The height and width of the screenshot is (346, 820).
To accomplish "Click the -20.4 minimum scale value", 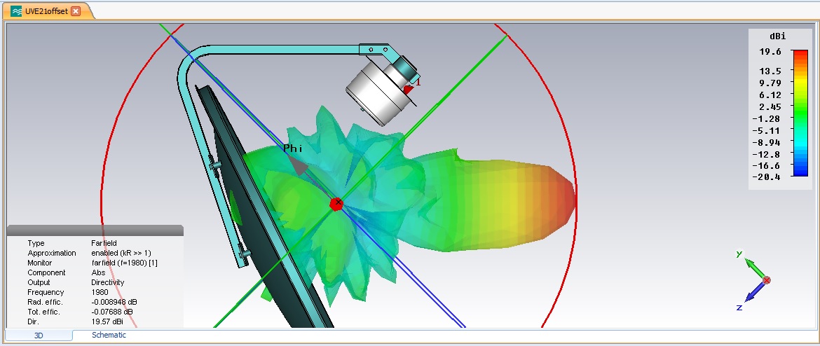I will pos(766,177).
